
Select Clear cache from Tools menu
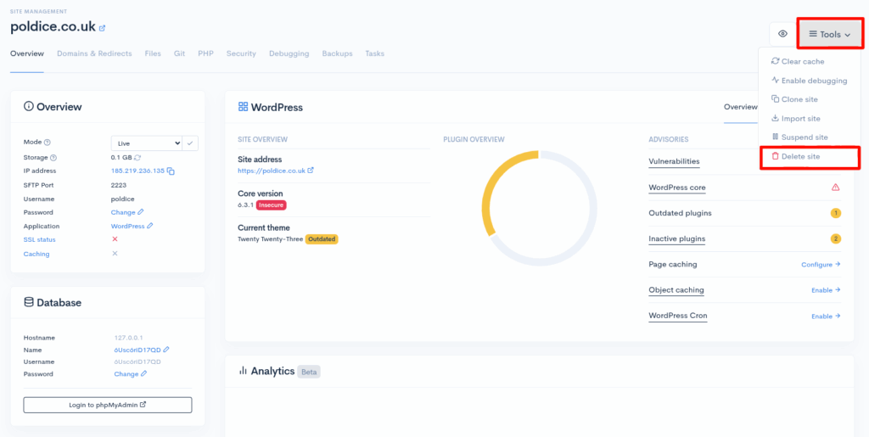(802, 62)
